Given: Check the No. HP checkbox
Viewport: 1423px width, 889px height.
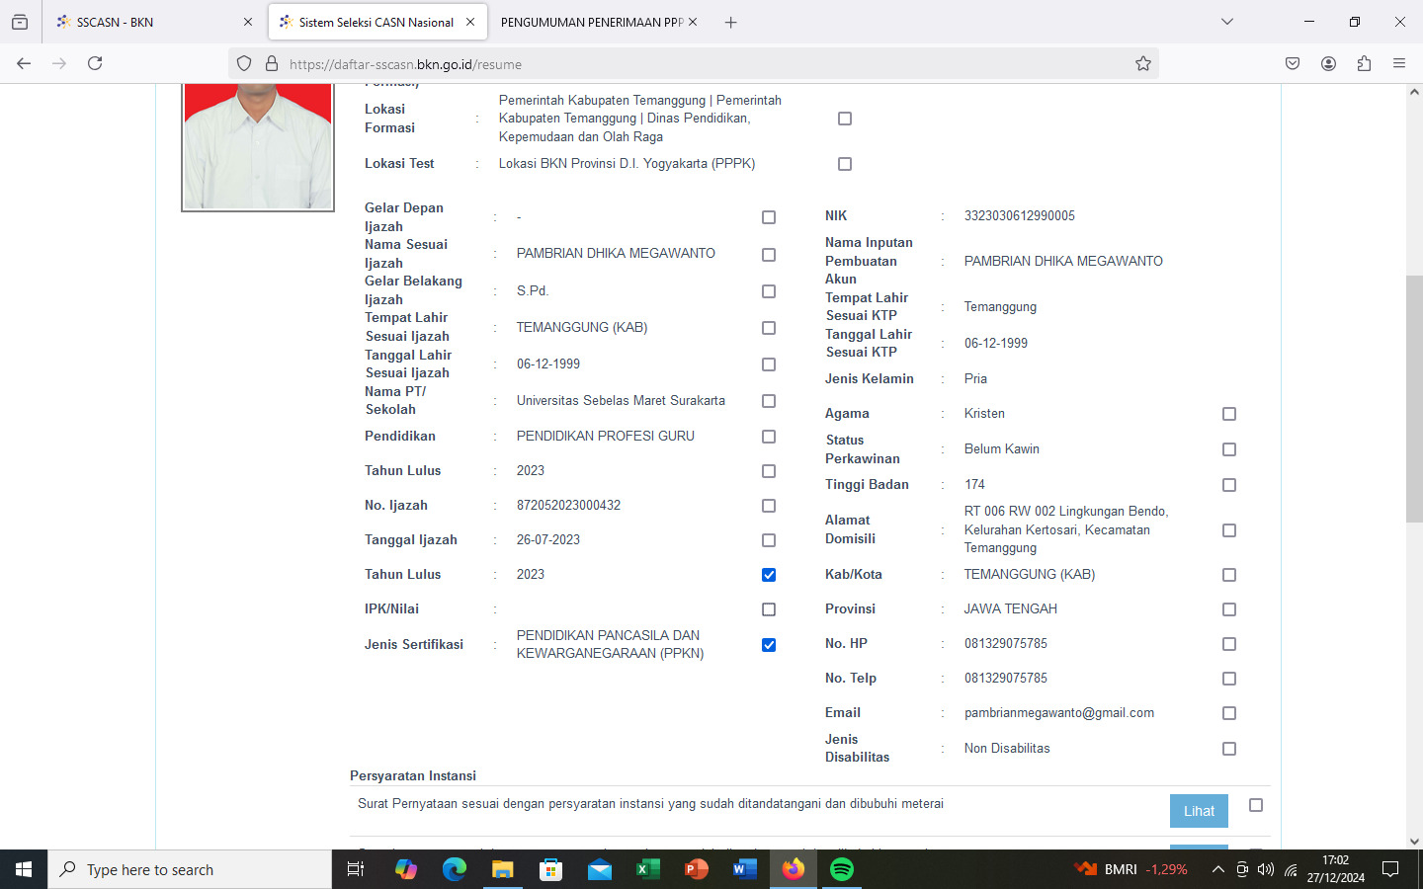Looking at the screenshot, I should [x=1229, y=644].
